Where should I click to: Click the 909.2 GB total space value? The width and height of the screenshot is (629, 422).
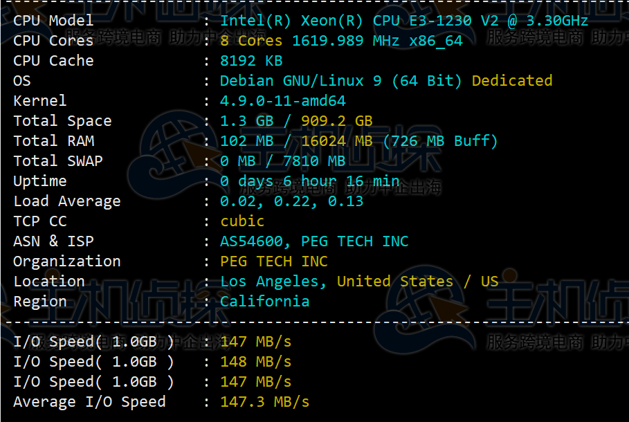[x=336, y=121]
